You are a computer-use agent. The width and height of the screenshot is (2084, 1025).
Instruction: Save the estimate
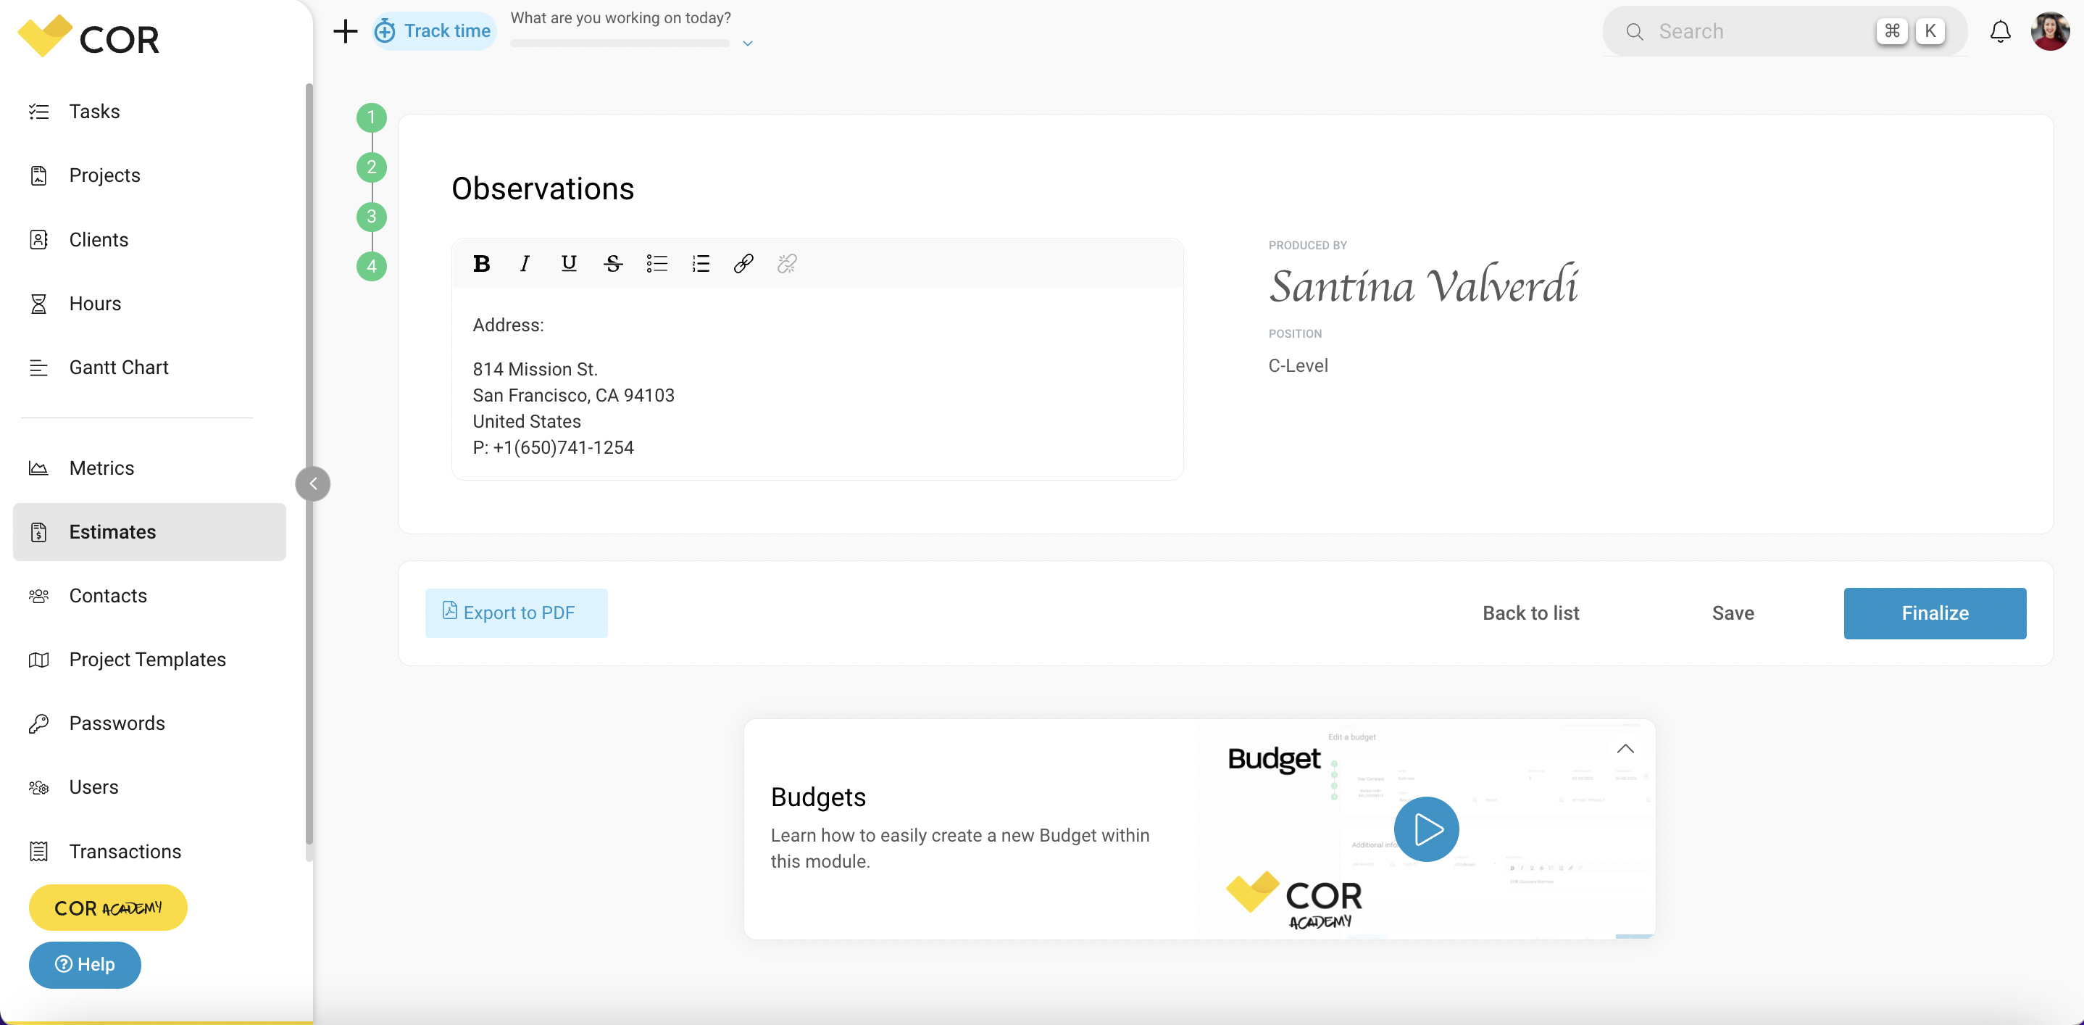[1732, 613]
